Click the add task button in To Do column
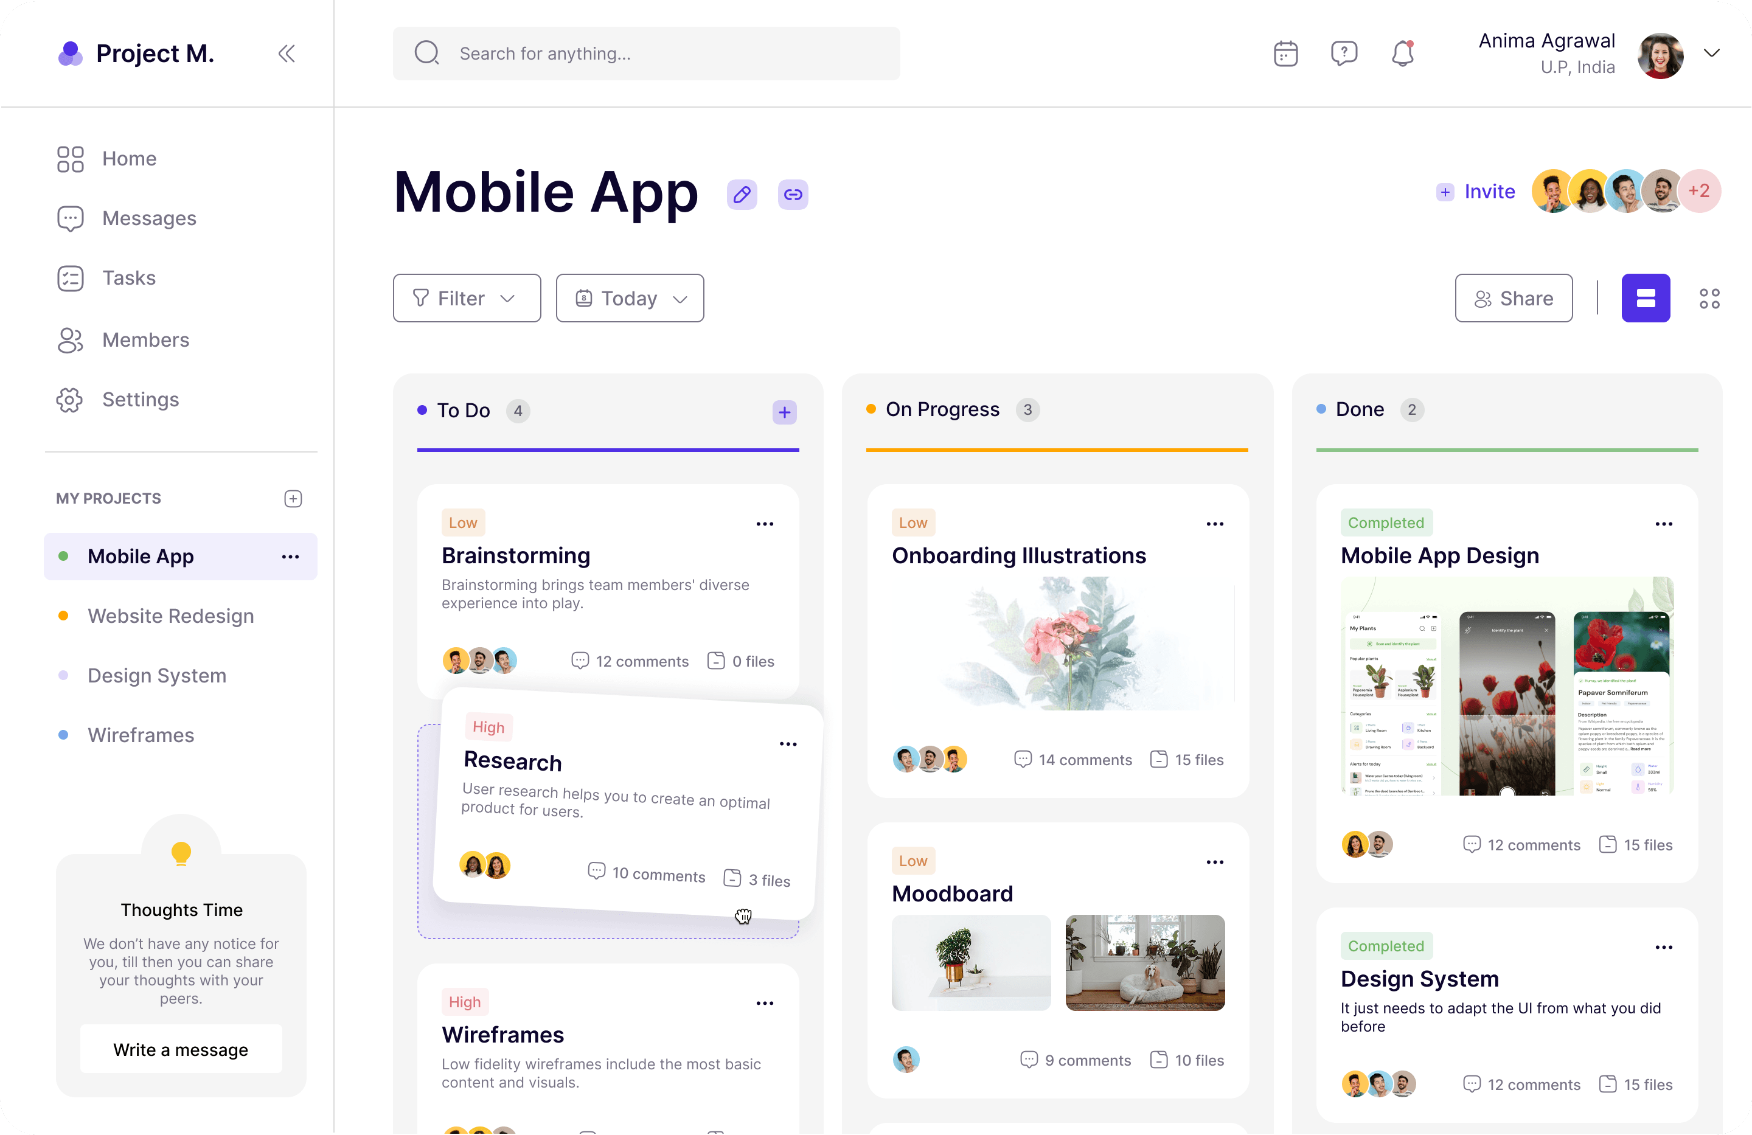This screenshot has height=1135, width=1752. pyautogui.click(x=784, y=411)
